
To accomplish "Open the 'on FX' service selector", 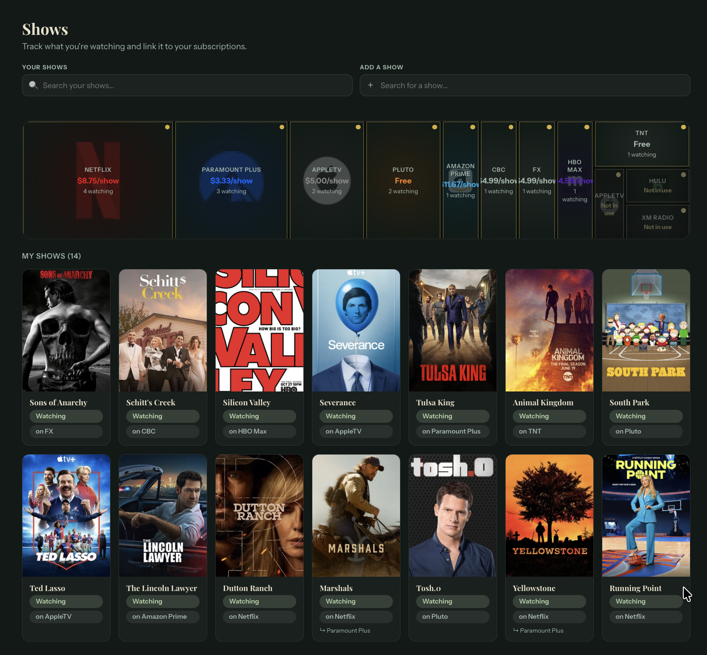I will tap(66, 431).
